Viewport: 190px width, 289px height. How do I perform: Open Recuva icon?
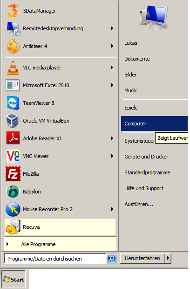click(13, 227)
